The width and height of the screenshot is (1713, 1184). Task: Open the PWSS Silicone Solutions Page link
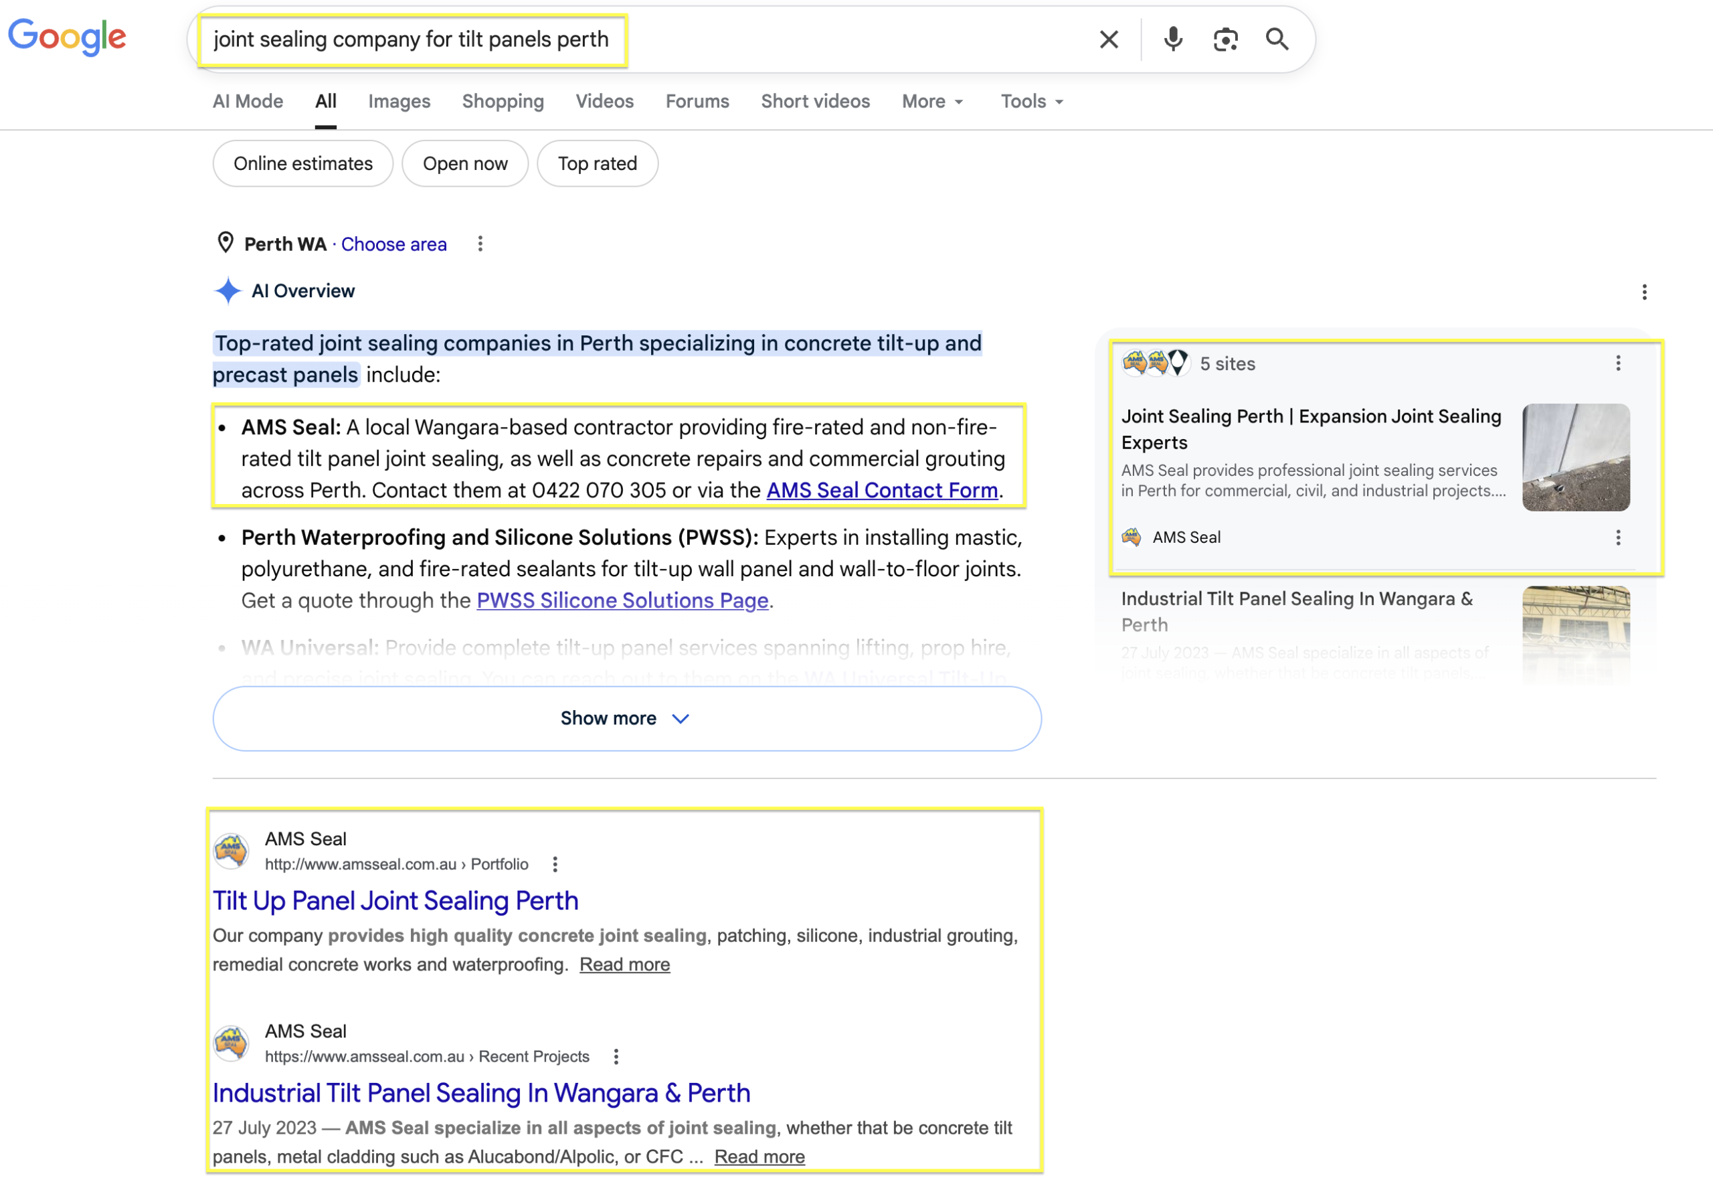[622, 600]
